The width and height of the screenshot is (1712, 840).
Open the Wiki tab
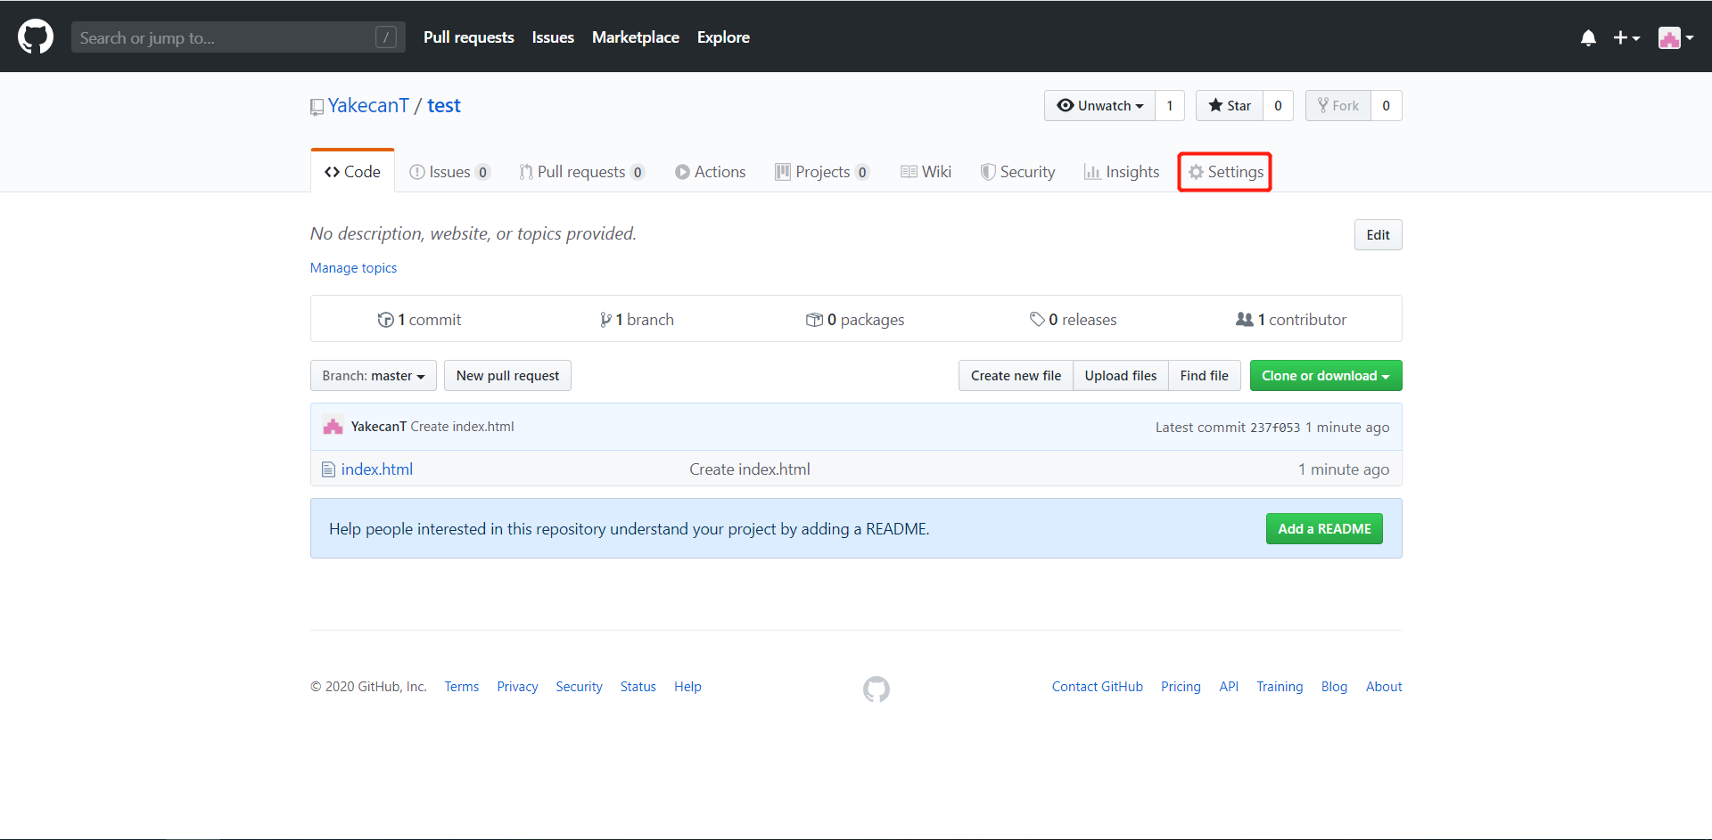[x=926, y=172]
